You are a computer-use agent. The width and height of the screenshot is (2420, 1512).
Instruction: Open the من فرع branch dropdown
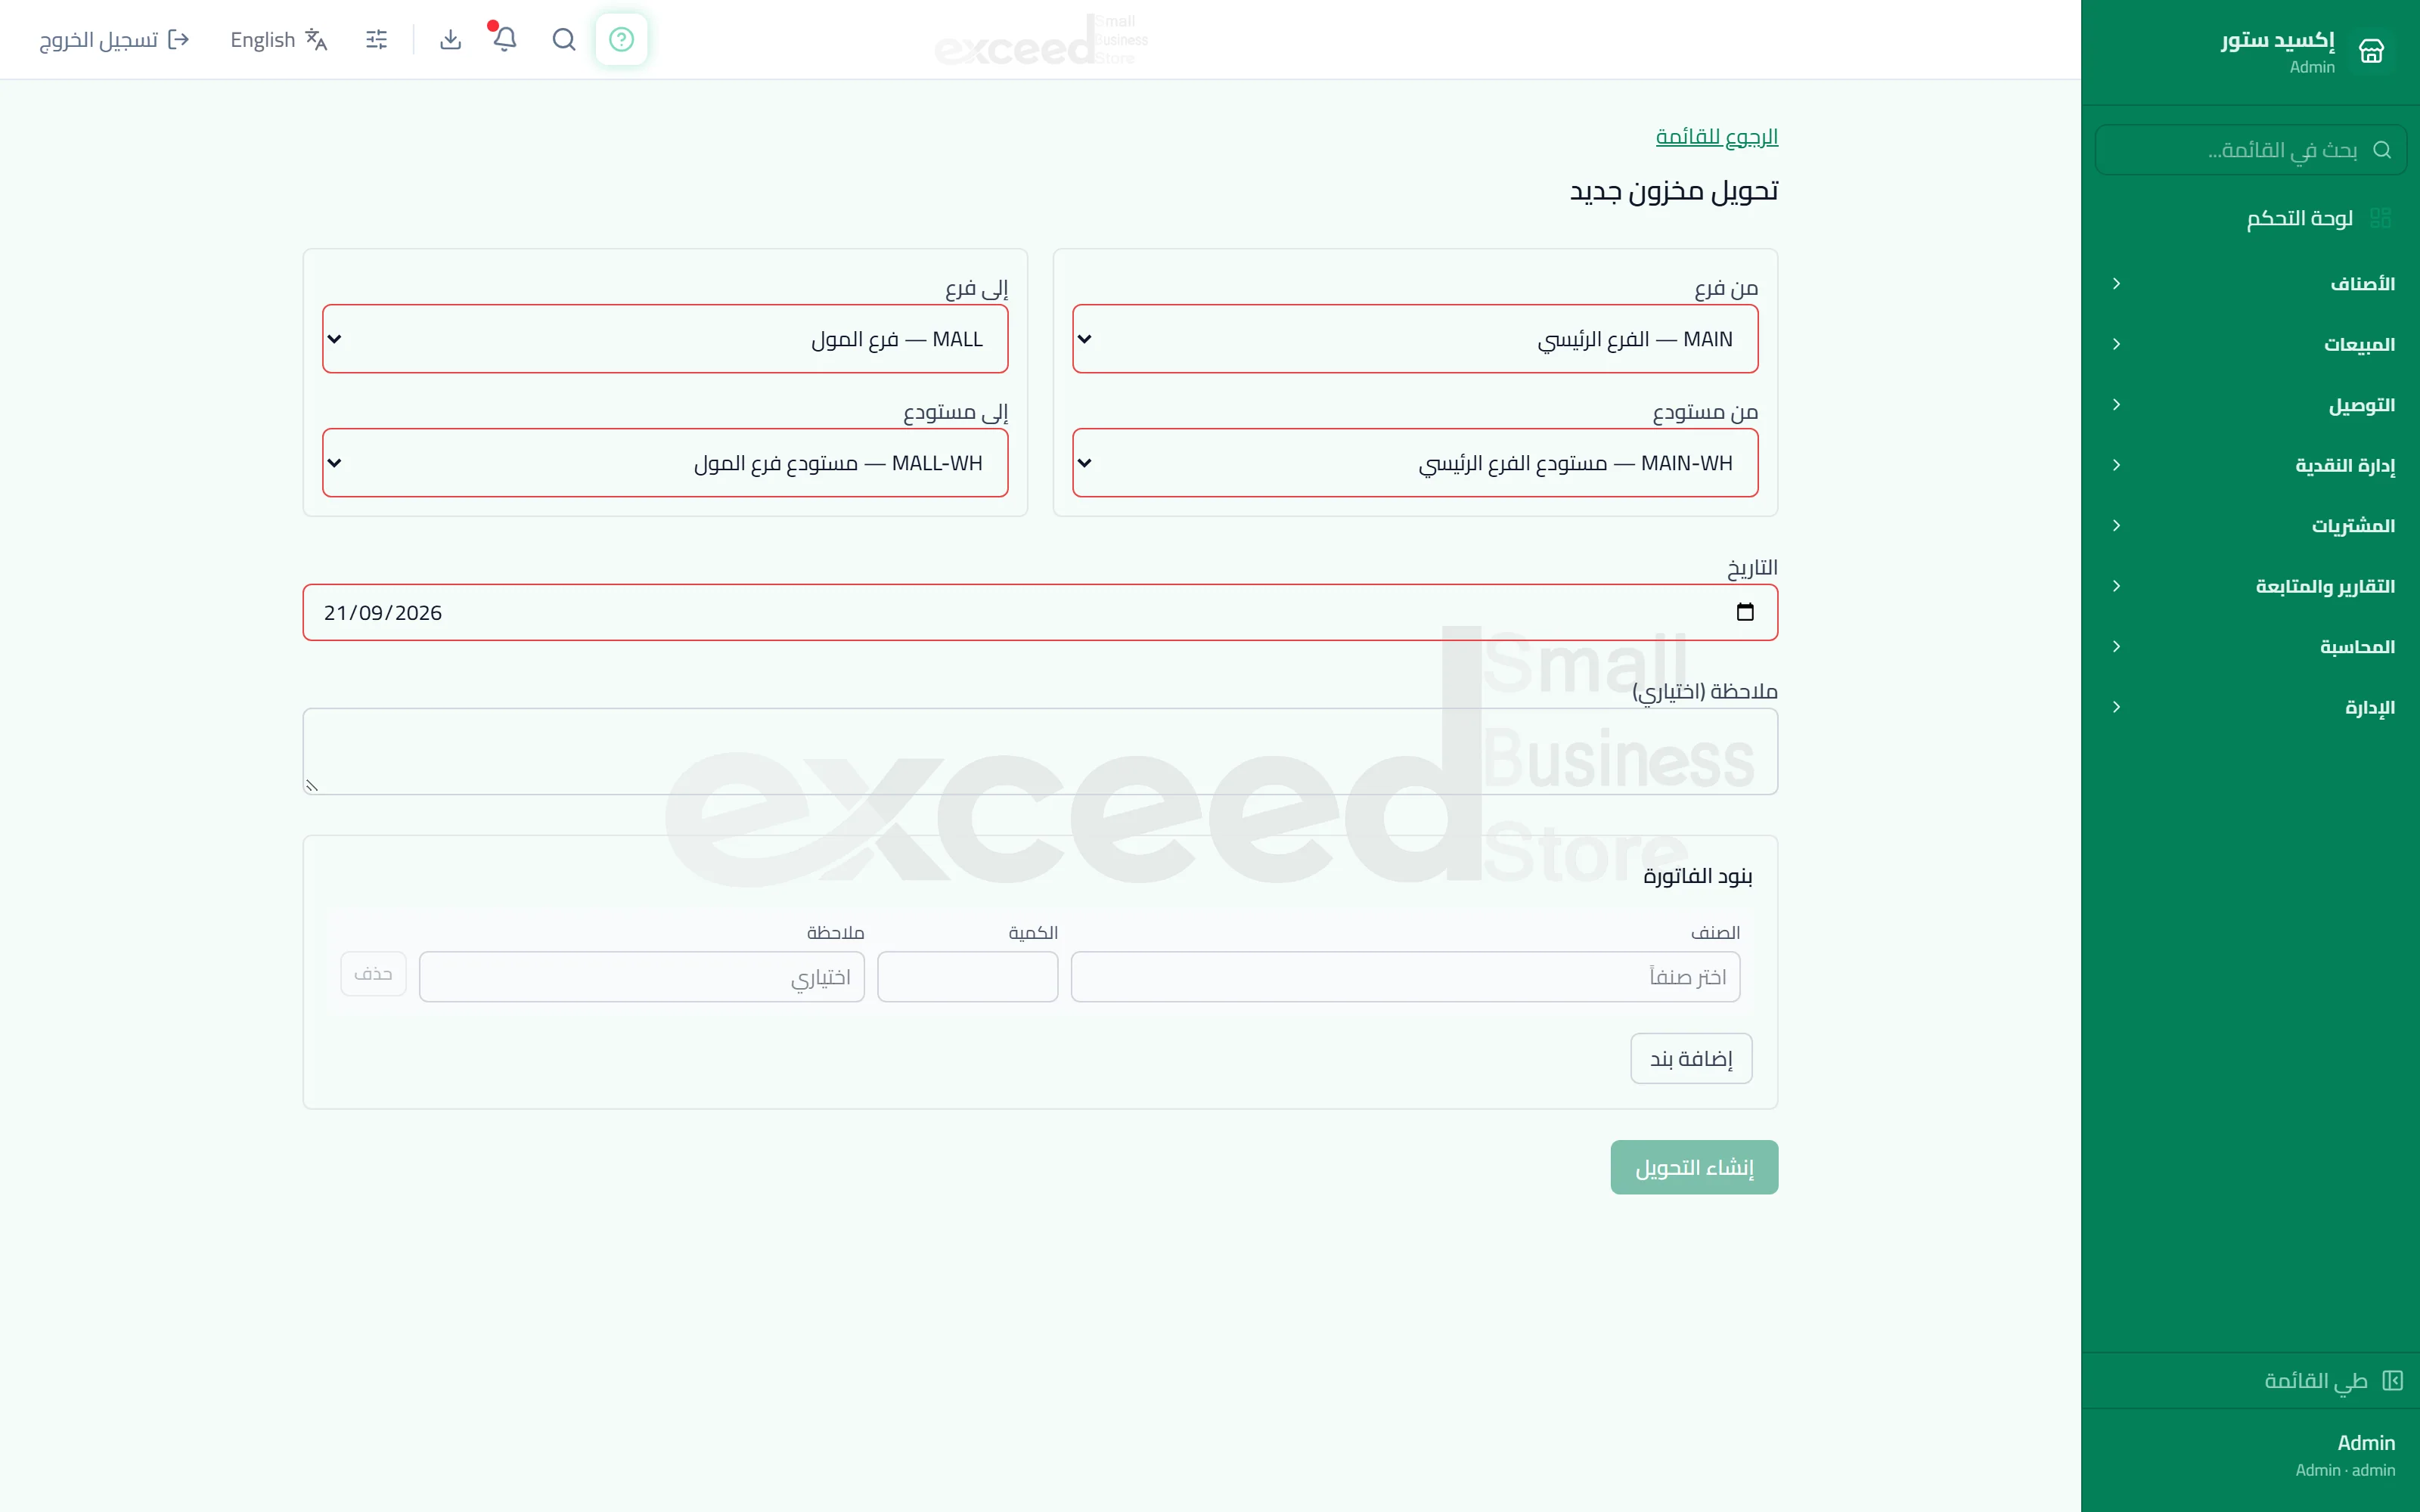point(1415,339)
